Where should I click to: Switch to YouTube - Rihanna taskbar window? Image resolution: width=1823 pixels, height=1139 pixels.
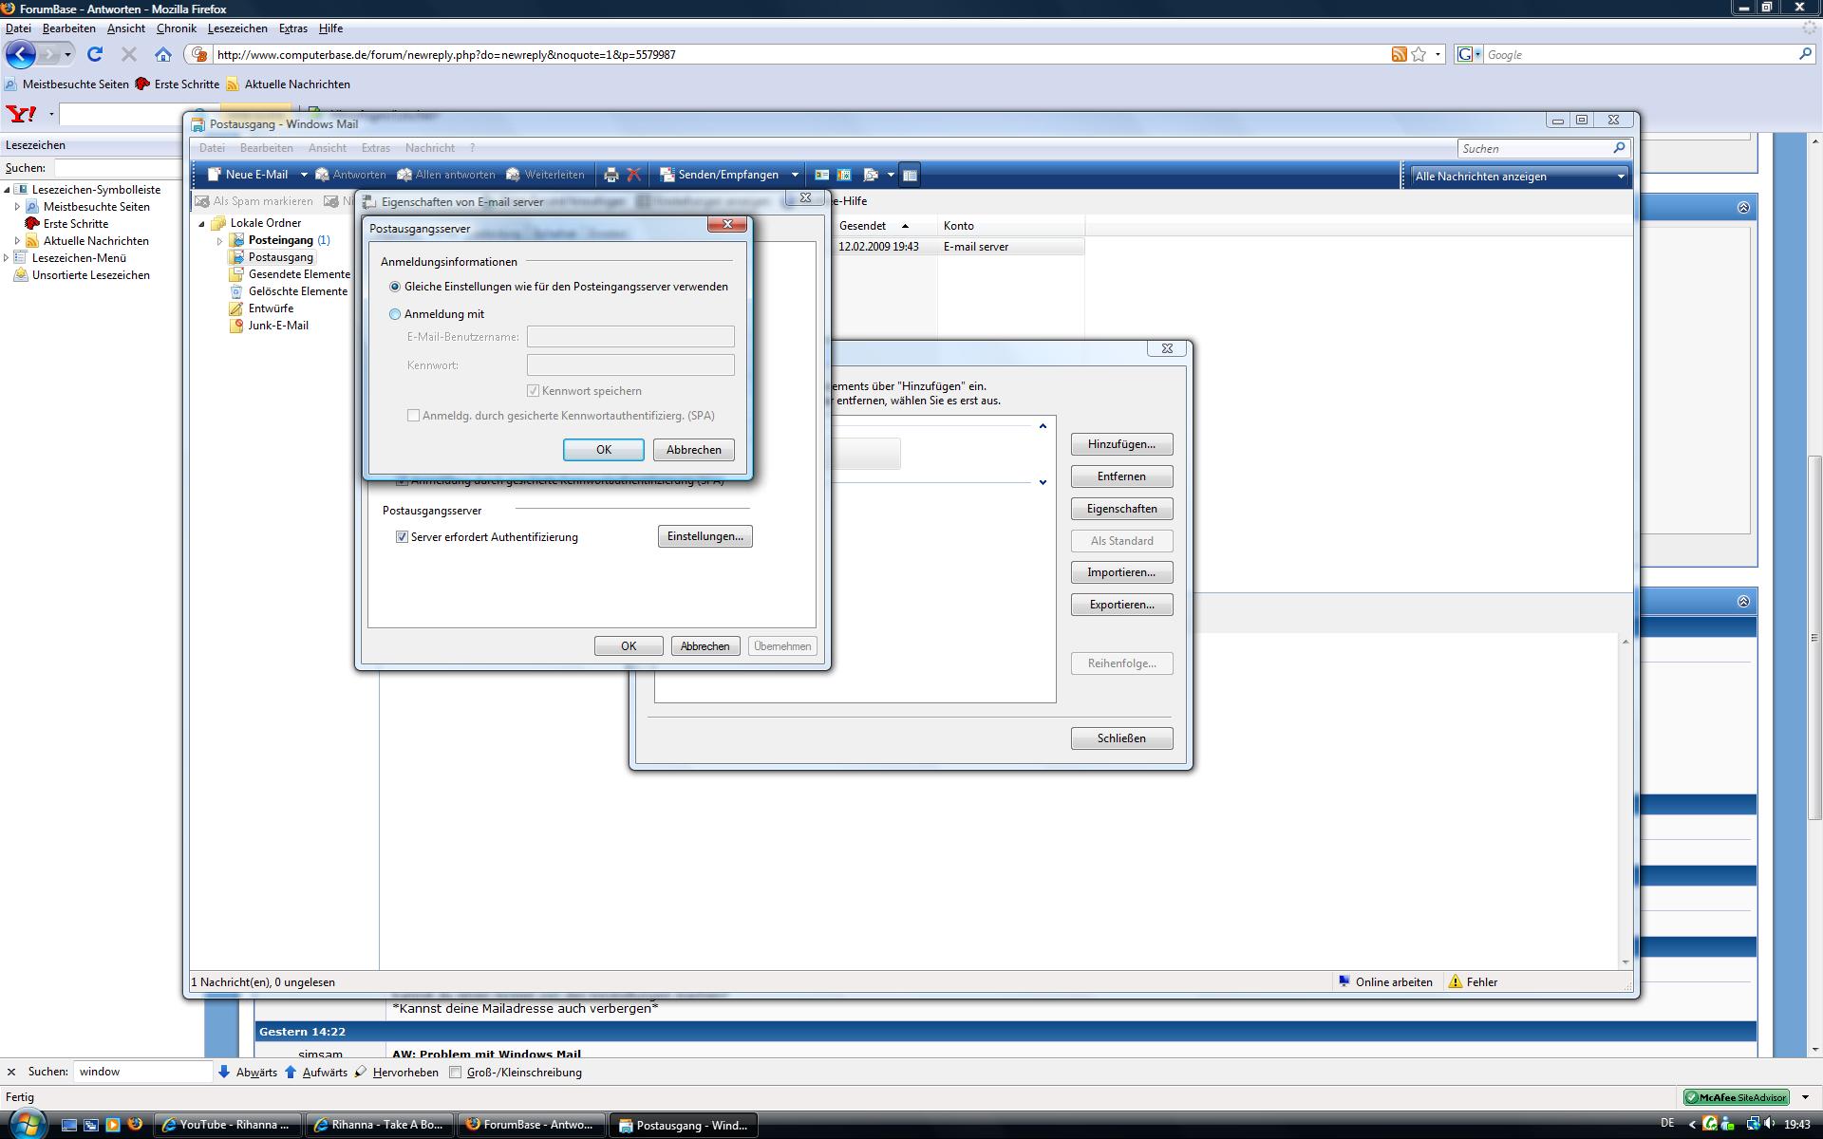pos(228,1125)
